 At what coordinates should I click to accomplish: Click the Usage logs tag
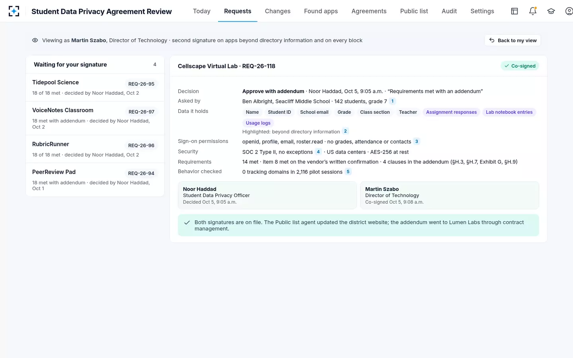point(258,123)
